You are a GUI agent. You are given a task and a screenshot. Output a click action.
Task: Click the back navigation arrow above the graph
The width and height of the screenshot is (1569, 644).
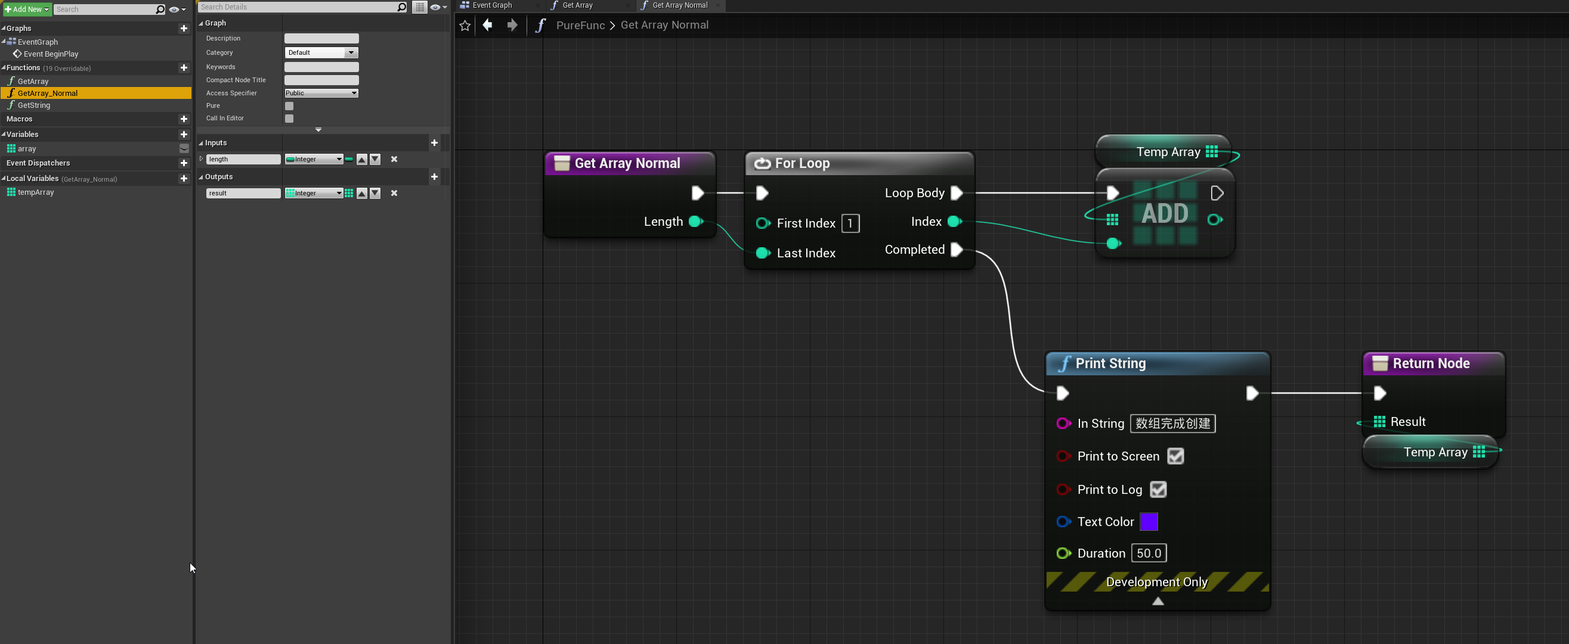tap(487, 25)
